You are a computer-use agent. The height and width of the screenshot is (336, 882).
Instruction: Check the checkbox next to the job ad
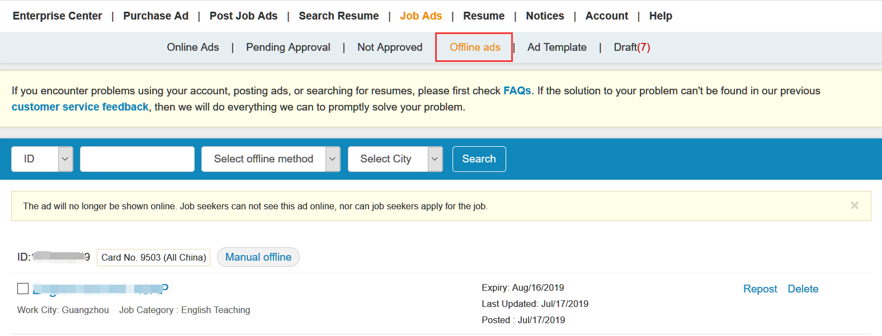click(x=22, y=289)
